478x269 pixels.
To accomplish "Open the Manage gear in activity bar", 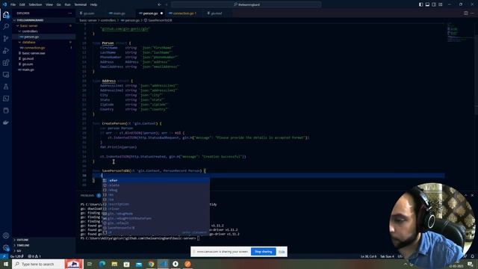I will 6,247.
